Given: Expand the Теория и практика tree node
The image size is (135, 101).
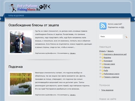Looking at the screenshot, I should point(100,77).
